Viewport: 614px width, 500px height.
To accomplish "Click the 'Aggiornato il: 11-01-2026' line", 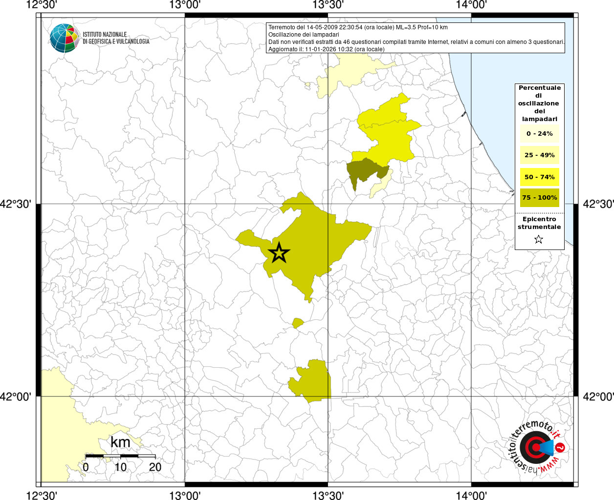I will [x=327, y=49].
